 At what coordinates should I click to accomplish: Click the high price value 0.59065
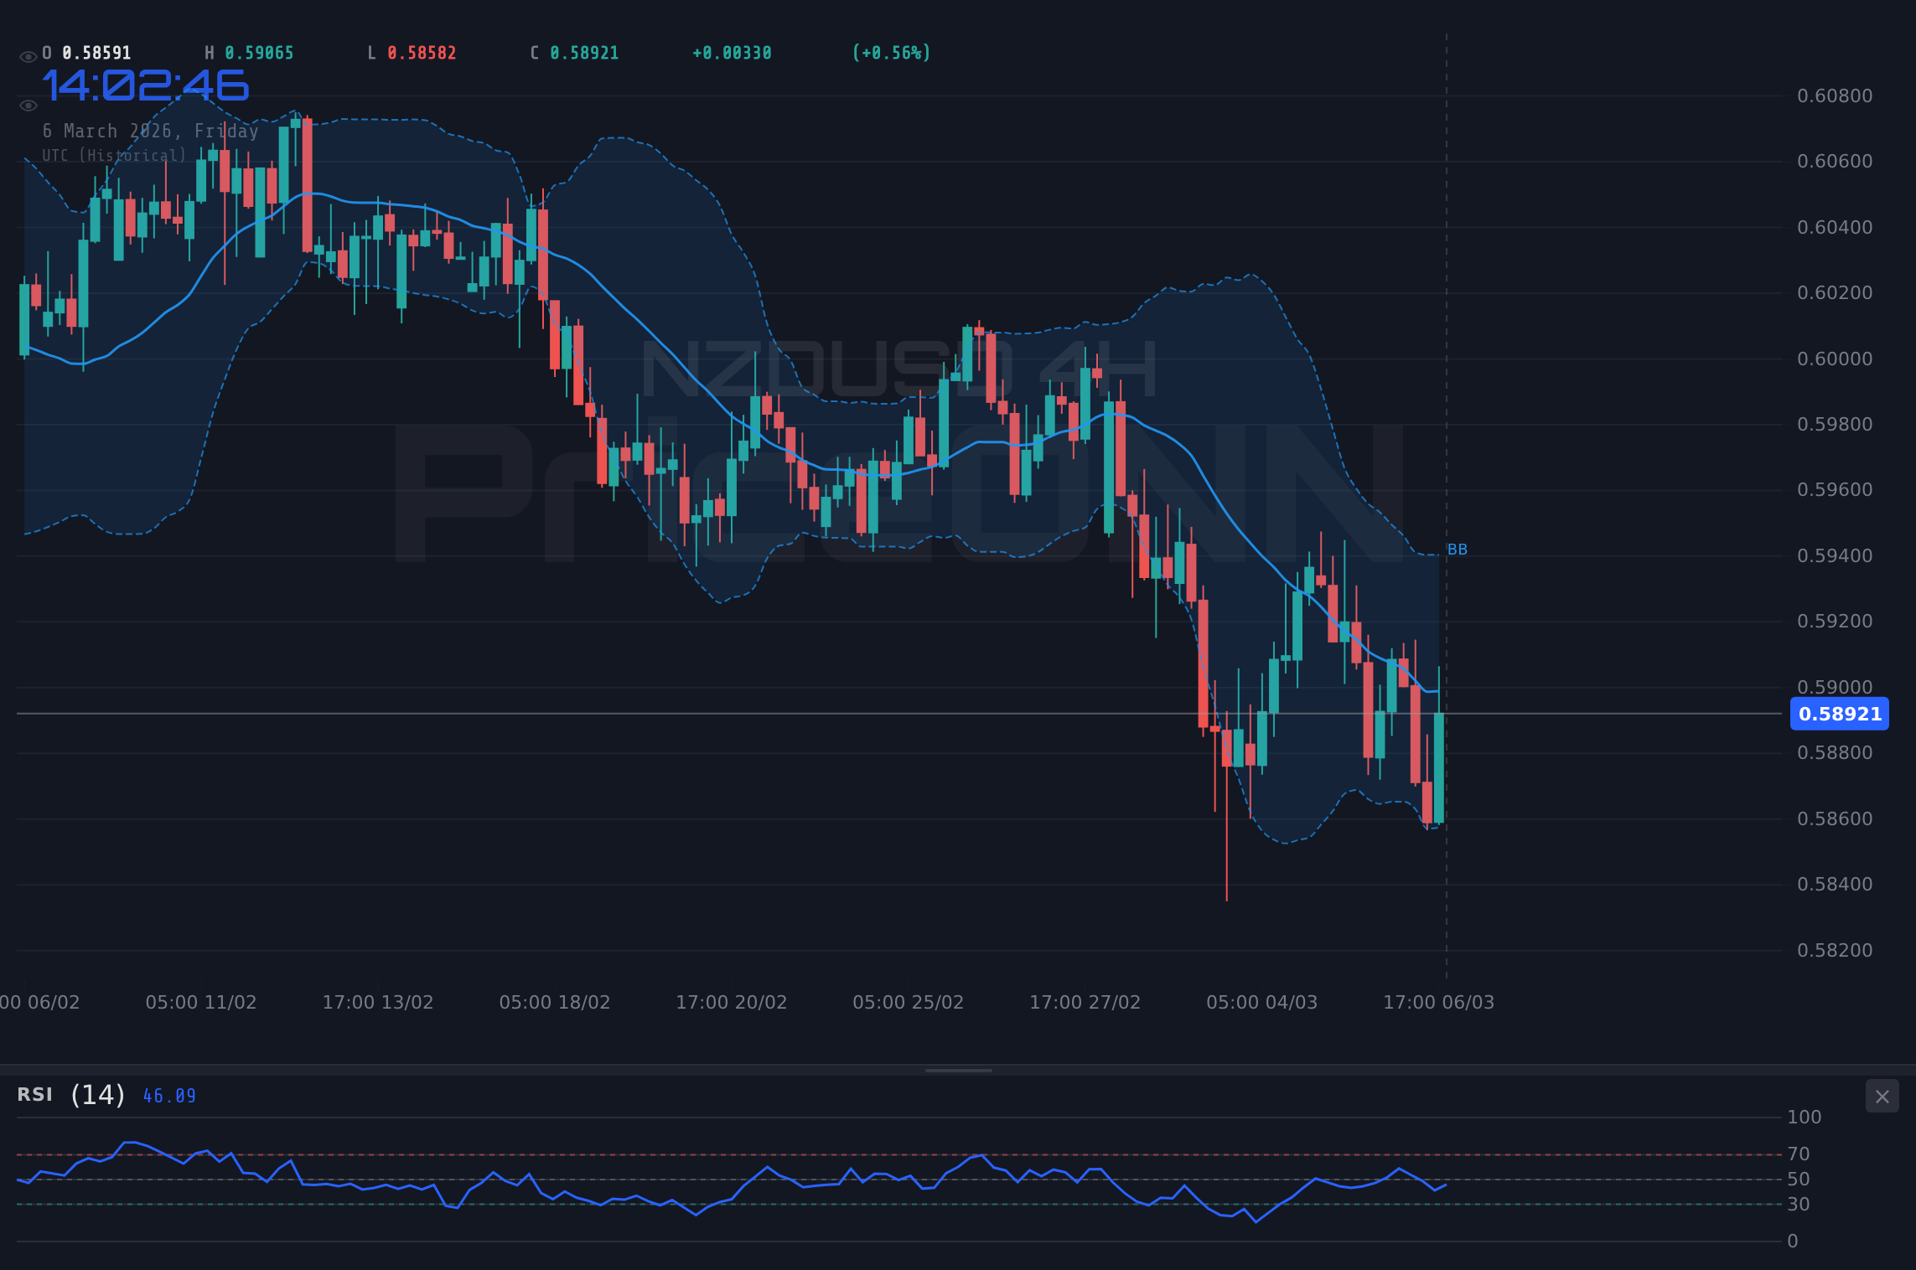tap(259, 53)
